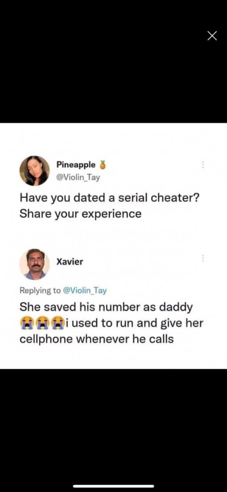This screenshot has height=492, width=227.
Task: Tap the 'She saved his number as daddy' line
Action: 106,307
